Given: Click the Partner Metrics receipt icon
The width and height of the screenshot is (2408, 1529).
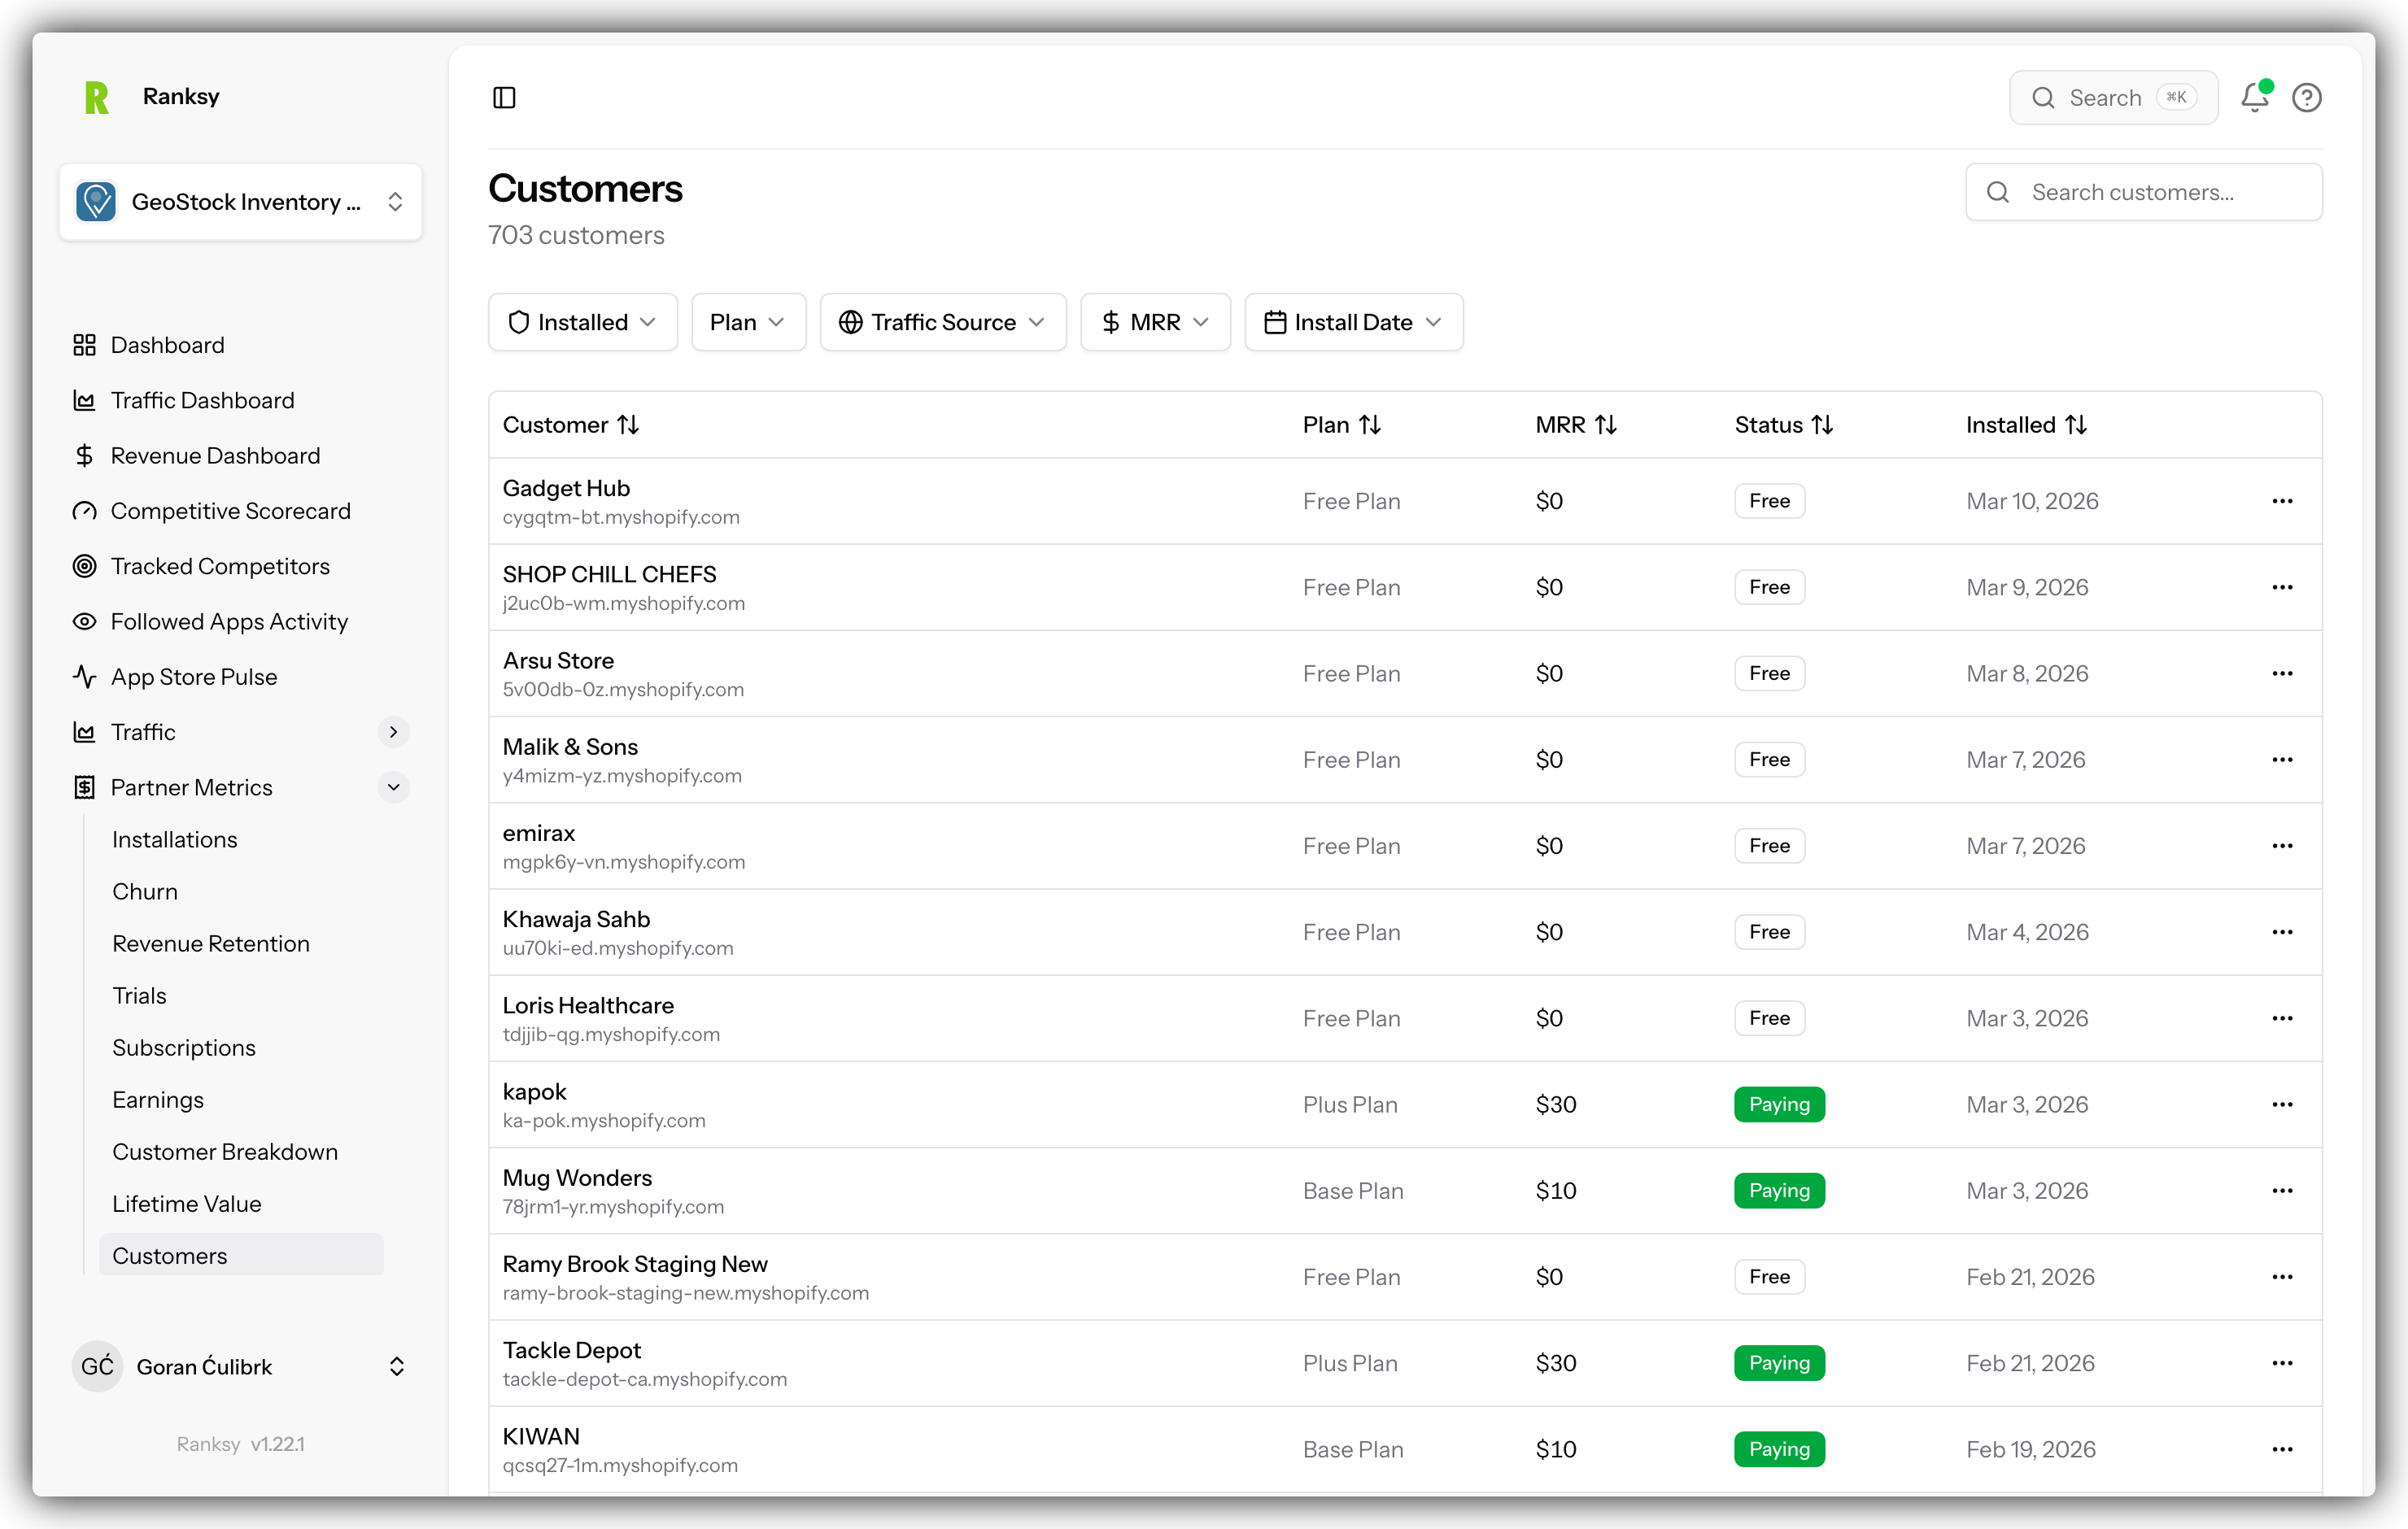Looking at the screenshot, I should pyautogui.click(x=84, y=788).
